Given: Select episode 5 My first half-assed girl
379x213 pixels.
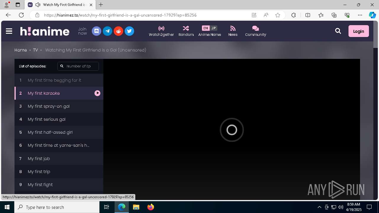Looking at the screenshot, I should pyautogui.click(x=59, y=132).
